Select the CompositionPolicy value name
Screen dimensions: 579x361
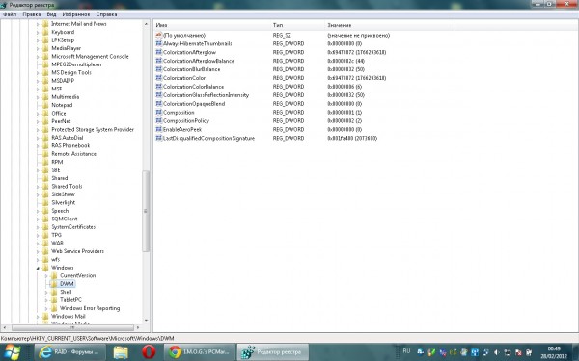point(186,121)
